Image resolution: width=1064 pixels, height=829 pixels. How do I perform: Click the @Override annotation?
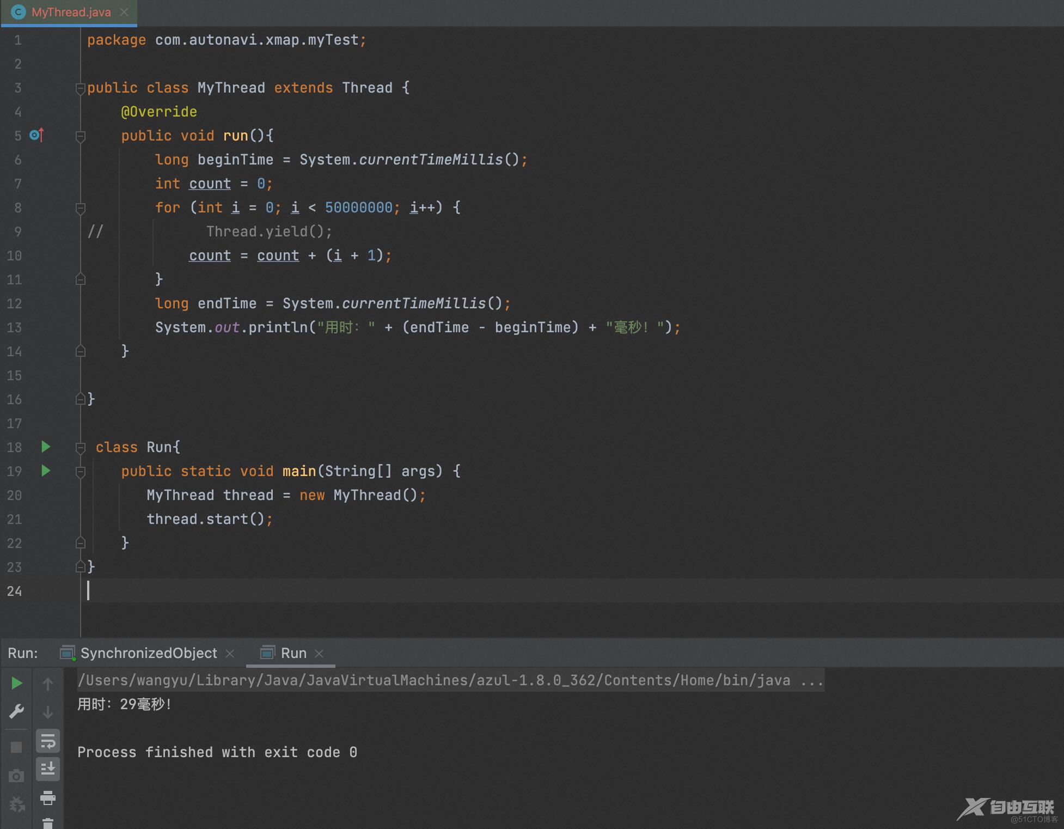click(x=159, y=112)
